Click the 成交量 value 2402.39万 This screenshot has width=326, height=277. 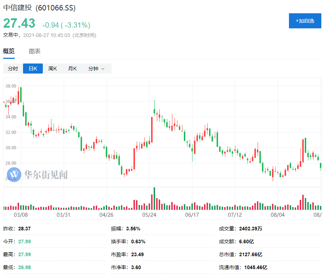point(250,229)
